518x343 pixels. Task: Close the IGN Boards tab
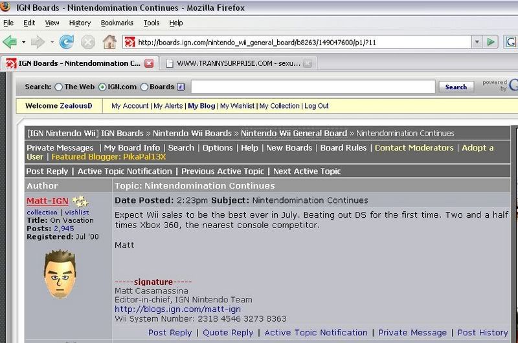149,63
